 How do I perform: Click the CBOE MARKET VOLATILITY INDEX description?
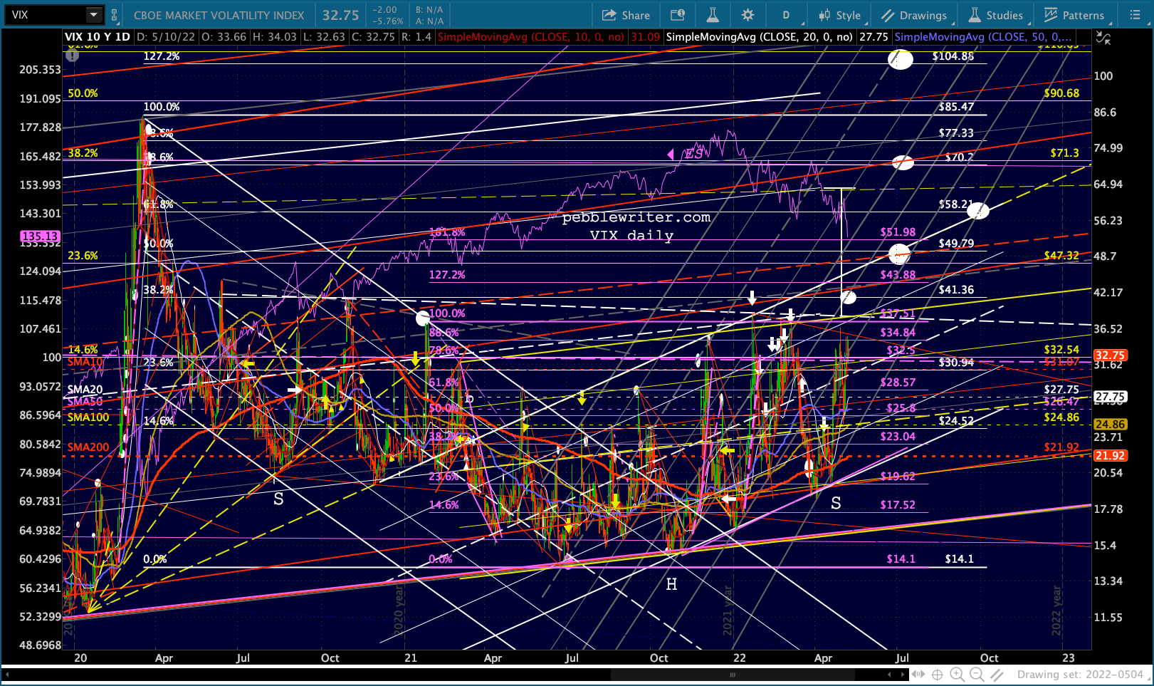pyautogui.click(x=219, y=15)
